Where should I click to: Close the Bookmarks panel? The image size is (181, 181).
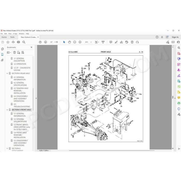coord(31,47)
